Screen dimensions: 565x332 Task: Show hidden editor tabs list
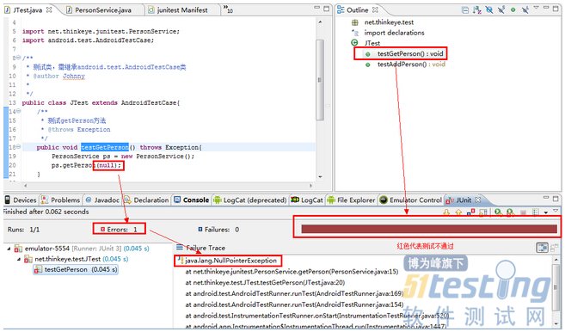coord(228,9)
